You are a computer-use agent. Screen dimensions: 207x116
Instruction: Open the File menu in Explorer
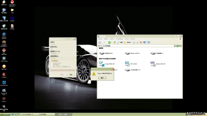pyautogui.click(x=100, y=39)
